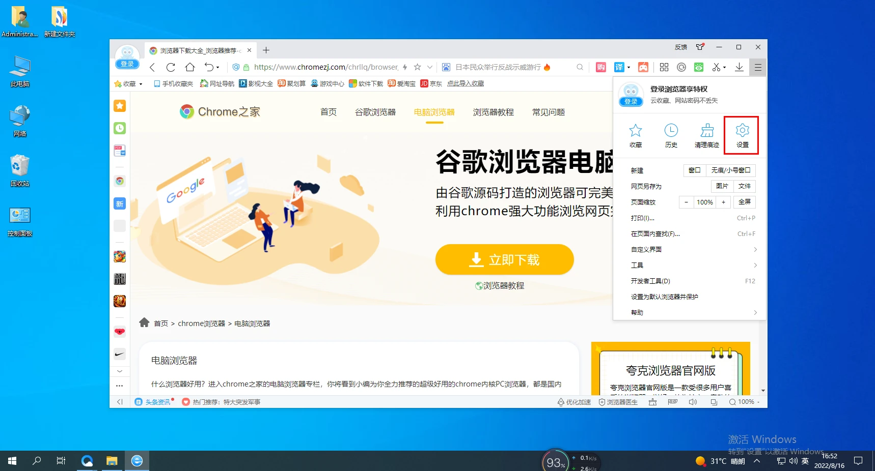875x471 pixels.
Task: Close the hamburger main menu button
Action: point(758,67)
